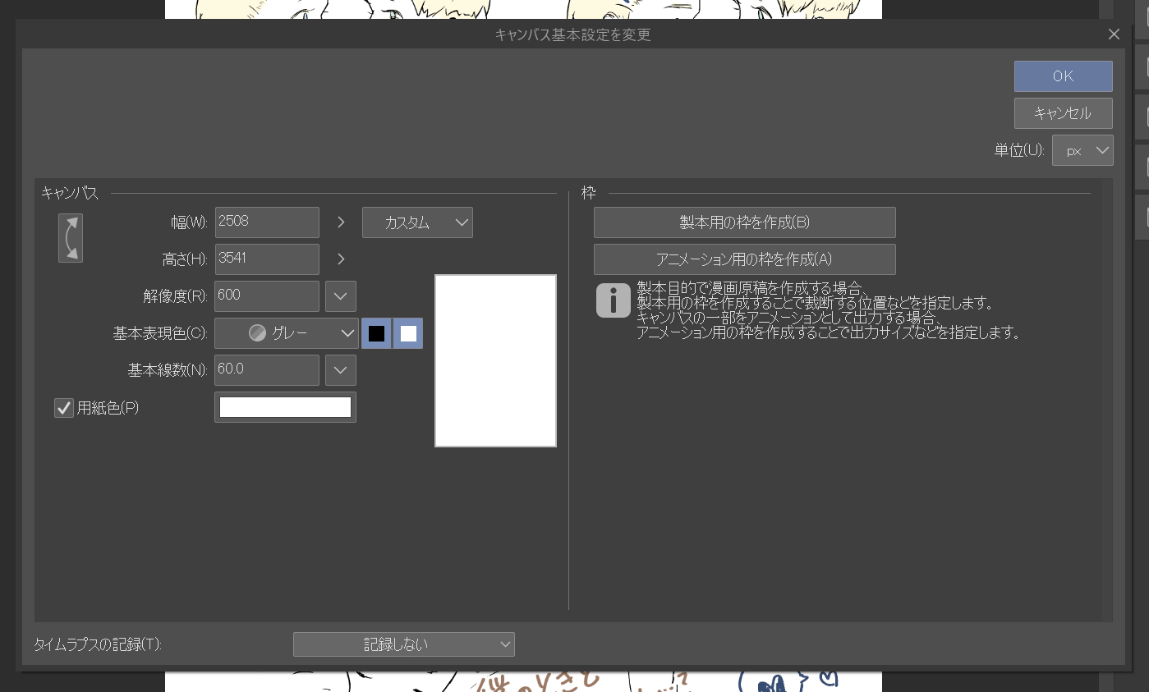Image resolution: width=1149 pixels, height=692 pixels.
Task: Open the 基本表現色 gray color mode dropdown
Action: coord(287,333)
